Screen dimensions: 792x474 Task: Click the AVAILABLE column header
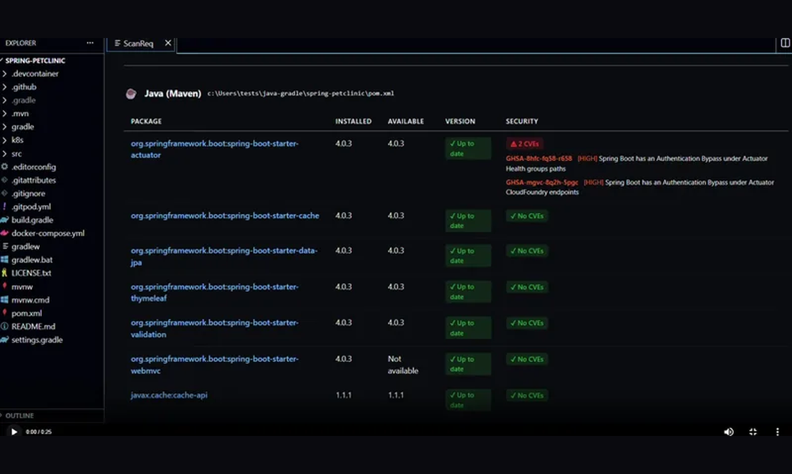pos(405,122)
